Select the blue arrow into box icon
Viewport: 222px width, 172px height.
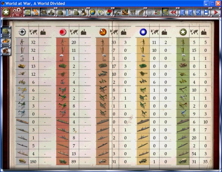[198, 12]
